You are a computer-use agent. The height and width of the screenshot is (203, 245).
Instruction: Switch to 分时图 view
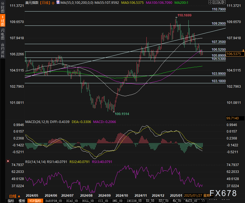tap(2, 8)
